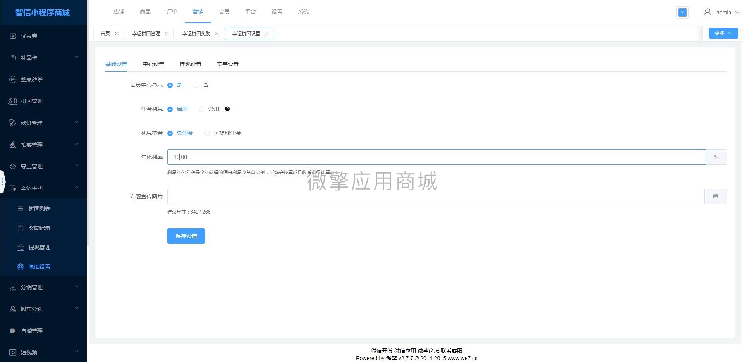Switch to 订单 top menu
The height and width of the screenshot is (362, 744).
point(172,12)
